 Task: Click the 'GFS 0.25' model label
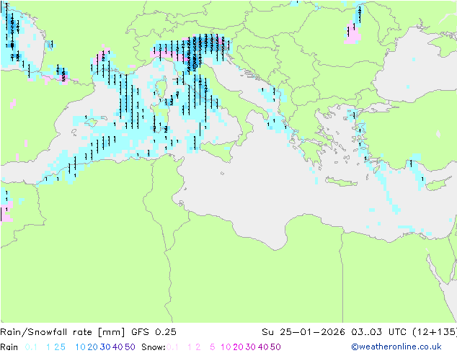154,332
